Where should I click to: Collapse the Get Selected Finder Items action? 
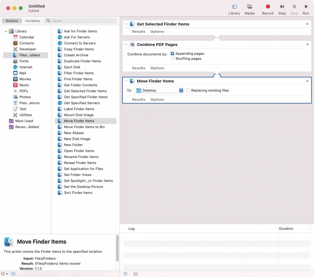point(126,24)
